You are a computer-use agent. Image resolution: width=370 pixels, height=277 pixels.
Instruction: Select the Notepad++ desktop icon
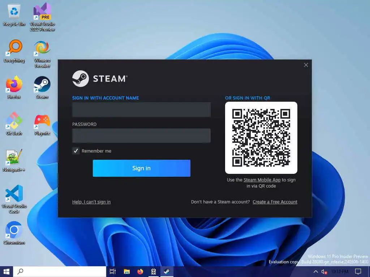[14, 160]
